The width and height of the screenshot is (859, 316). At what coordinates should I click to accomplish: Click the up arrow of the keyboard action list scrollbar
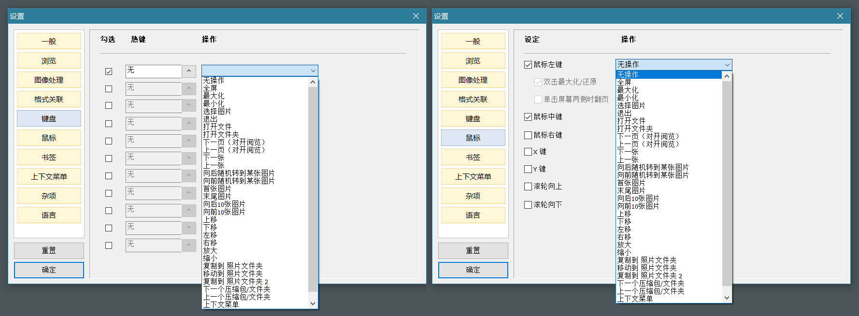313,82
